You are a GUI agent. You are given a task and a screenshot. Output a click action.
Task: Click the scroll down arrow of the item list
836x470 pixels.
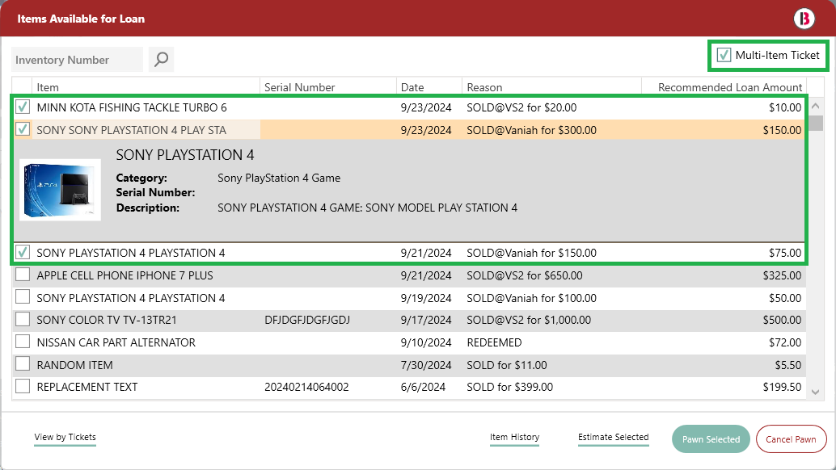pyautogui.click(x=815, y=392)
